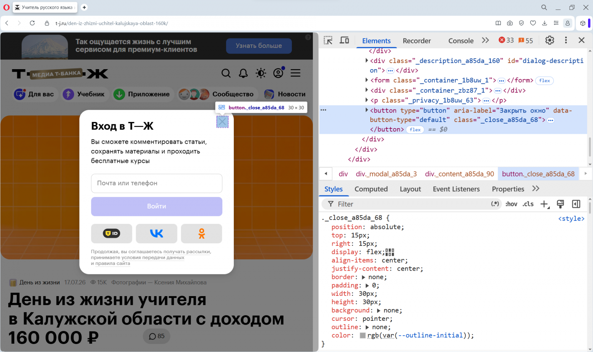This screenshot has width=593, height=352.
Task: Switch to the Recorder panel tab
Action: [417, 41]
